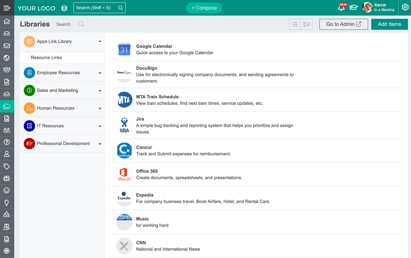Open the mail envelope sidebar icon
Image resolution: width=411 pixels, height=258 pixels.
(x=7, y=46)
